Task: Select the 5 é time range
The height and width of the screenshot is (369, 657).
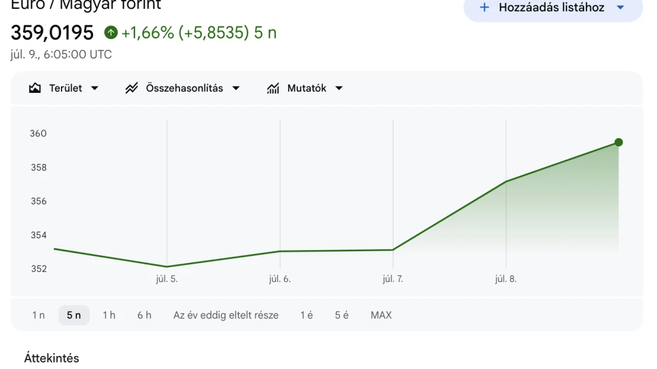Action: (342, 315)
